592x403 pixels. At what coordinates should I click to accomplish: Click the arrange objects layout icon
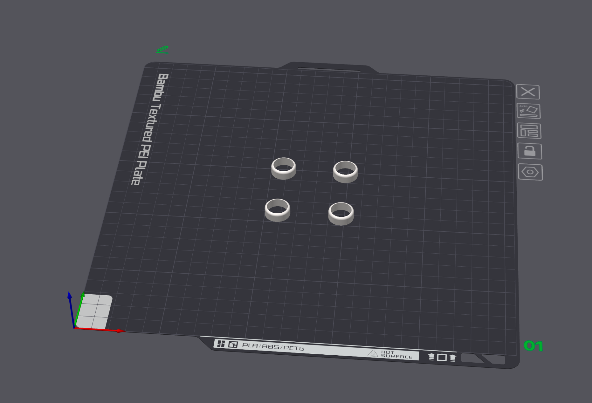pos(529,131)
